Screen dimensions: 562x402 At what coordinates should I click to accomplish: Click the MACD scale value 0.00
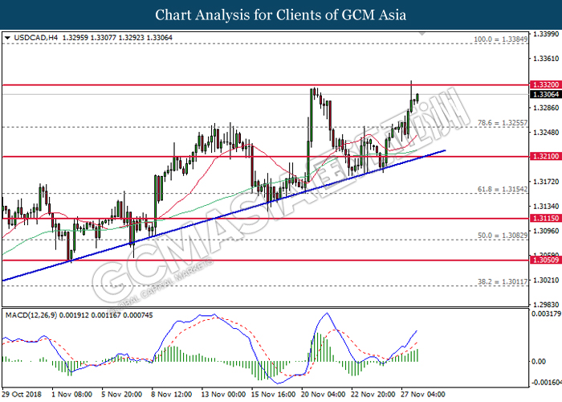click(x=539, y=361)
